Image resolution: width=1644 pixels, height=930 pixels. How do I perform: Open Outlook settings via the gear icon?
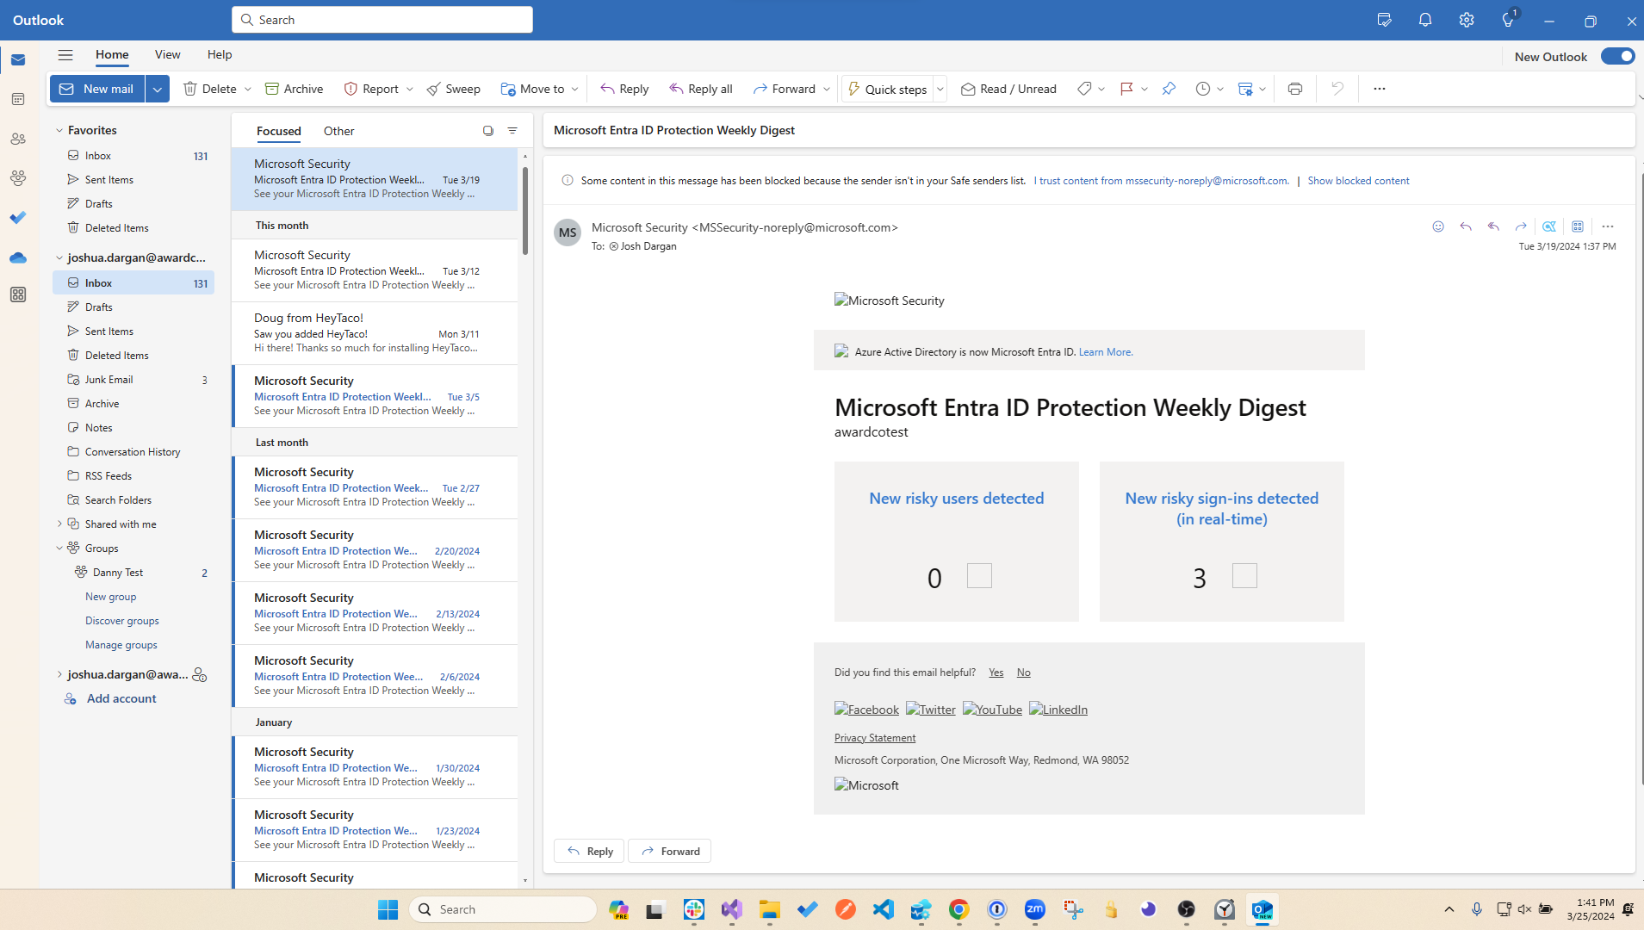[x=1467, y=19]
